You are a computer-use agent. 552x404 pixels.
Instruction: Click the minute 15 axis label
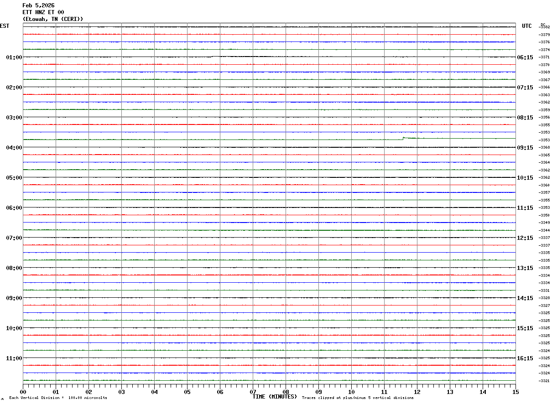[516, 392]
